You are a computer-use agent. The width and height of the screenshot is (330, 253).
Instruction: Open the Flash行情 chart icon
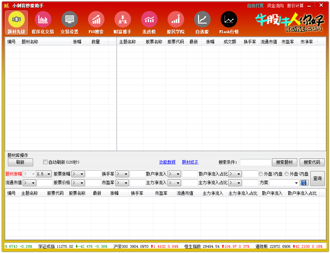tap(229, 22)
